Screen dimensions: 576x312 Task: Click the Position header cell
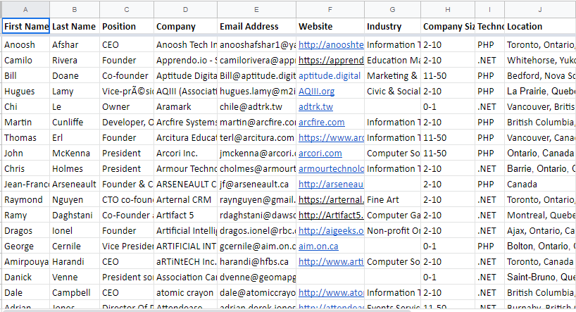point(127,27)
